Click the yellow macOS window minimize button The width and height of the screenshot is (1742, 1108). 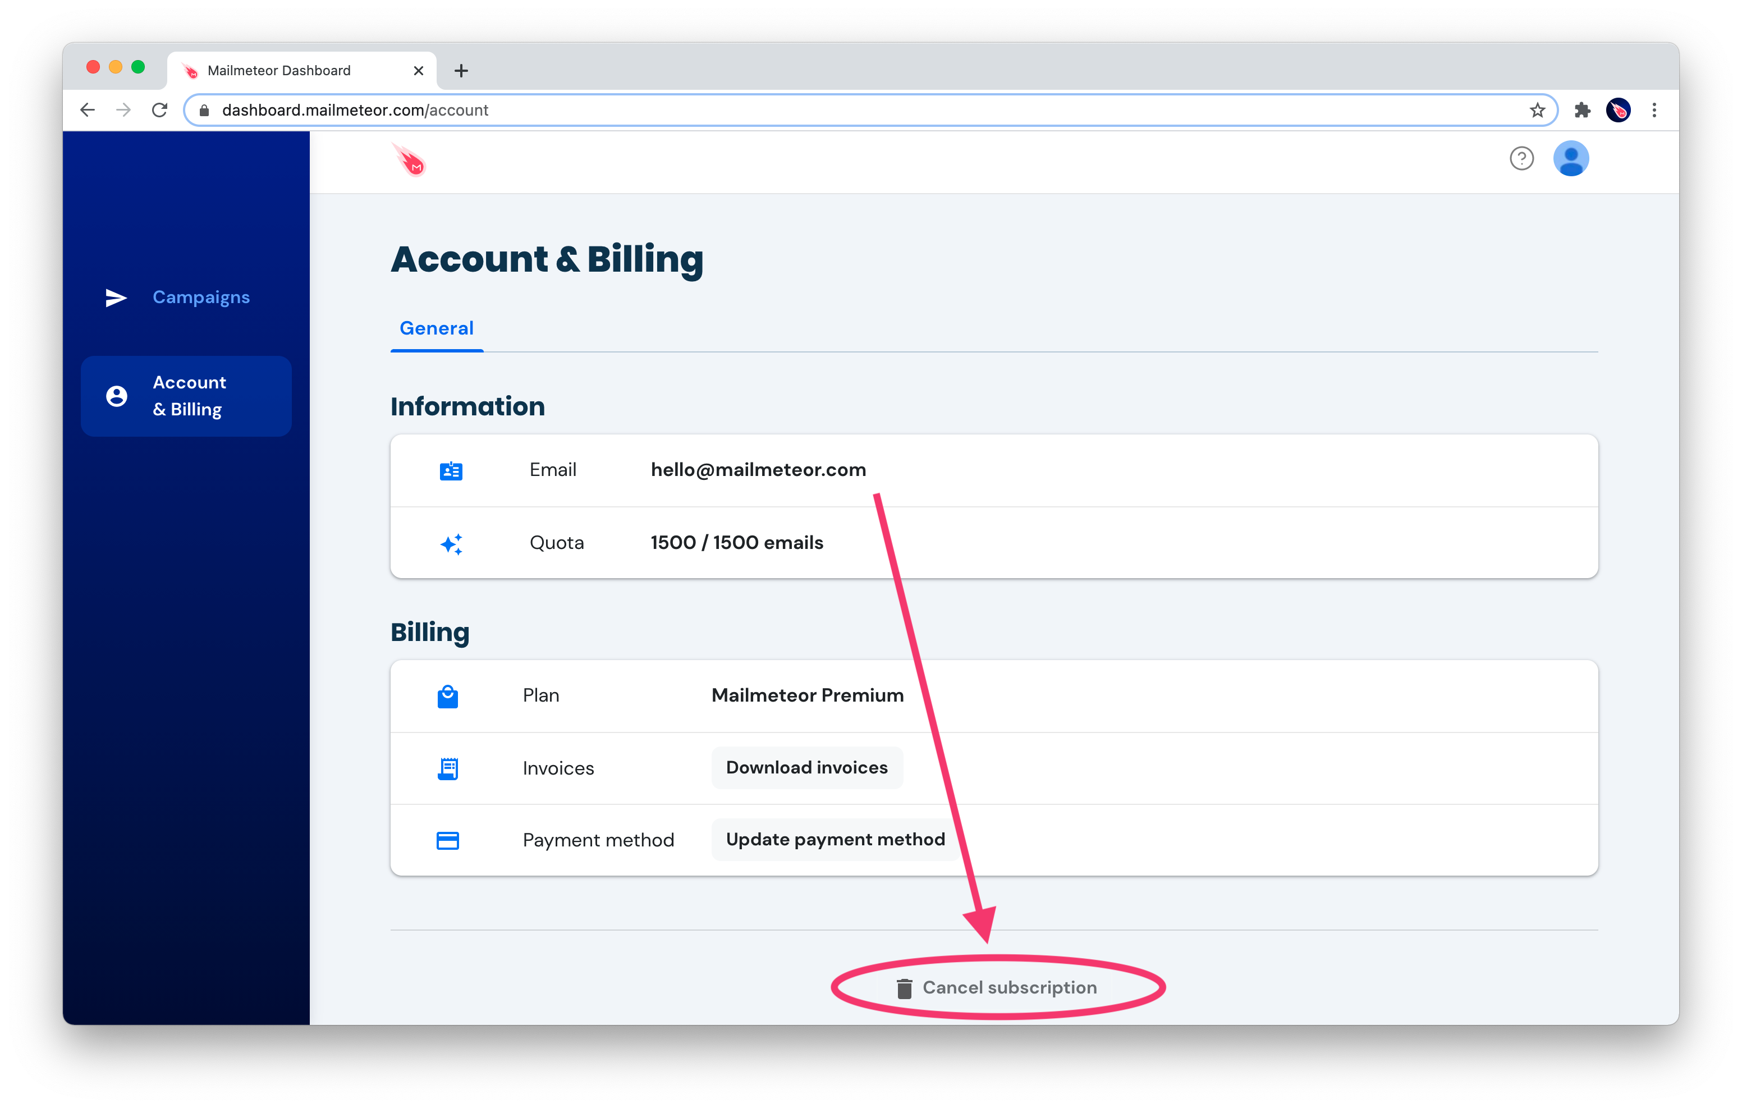(x=115, y=67)
